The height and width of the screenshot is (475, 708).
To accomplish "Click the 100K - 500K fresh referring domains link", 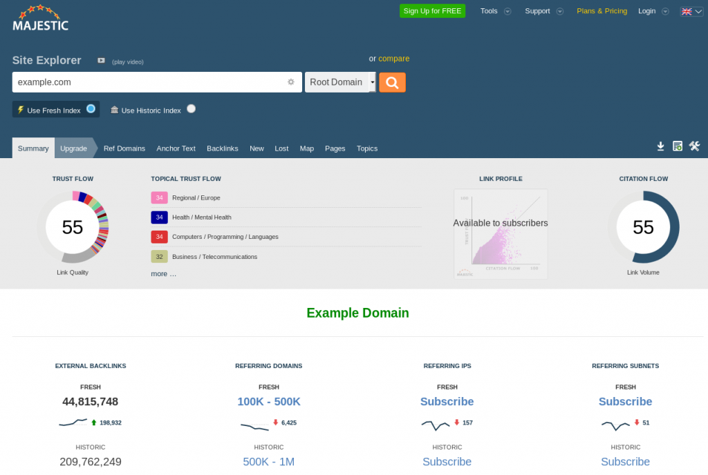I will [269, 402].
